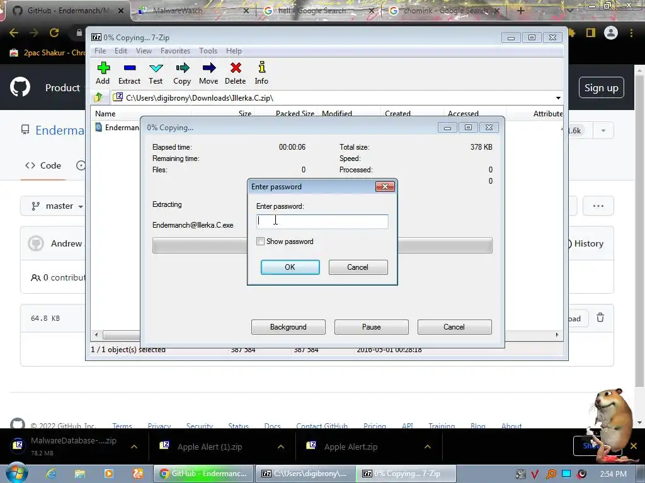Open Windows Explorer from taskbar
Image resolution: width=645 pixels, height=483 pixels.
coord(80,474)
